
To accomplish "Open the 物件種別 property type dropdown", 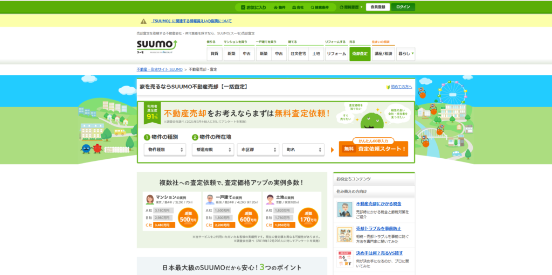I will 165,150.
